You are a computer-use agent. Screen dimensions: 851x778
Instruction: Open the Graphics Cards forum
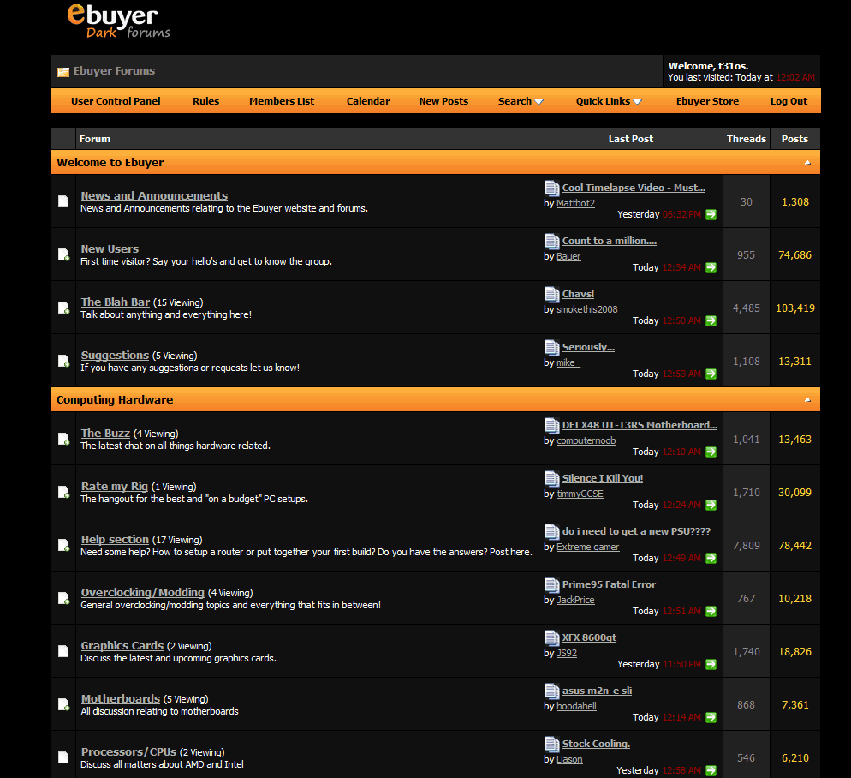122,645
